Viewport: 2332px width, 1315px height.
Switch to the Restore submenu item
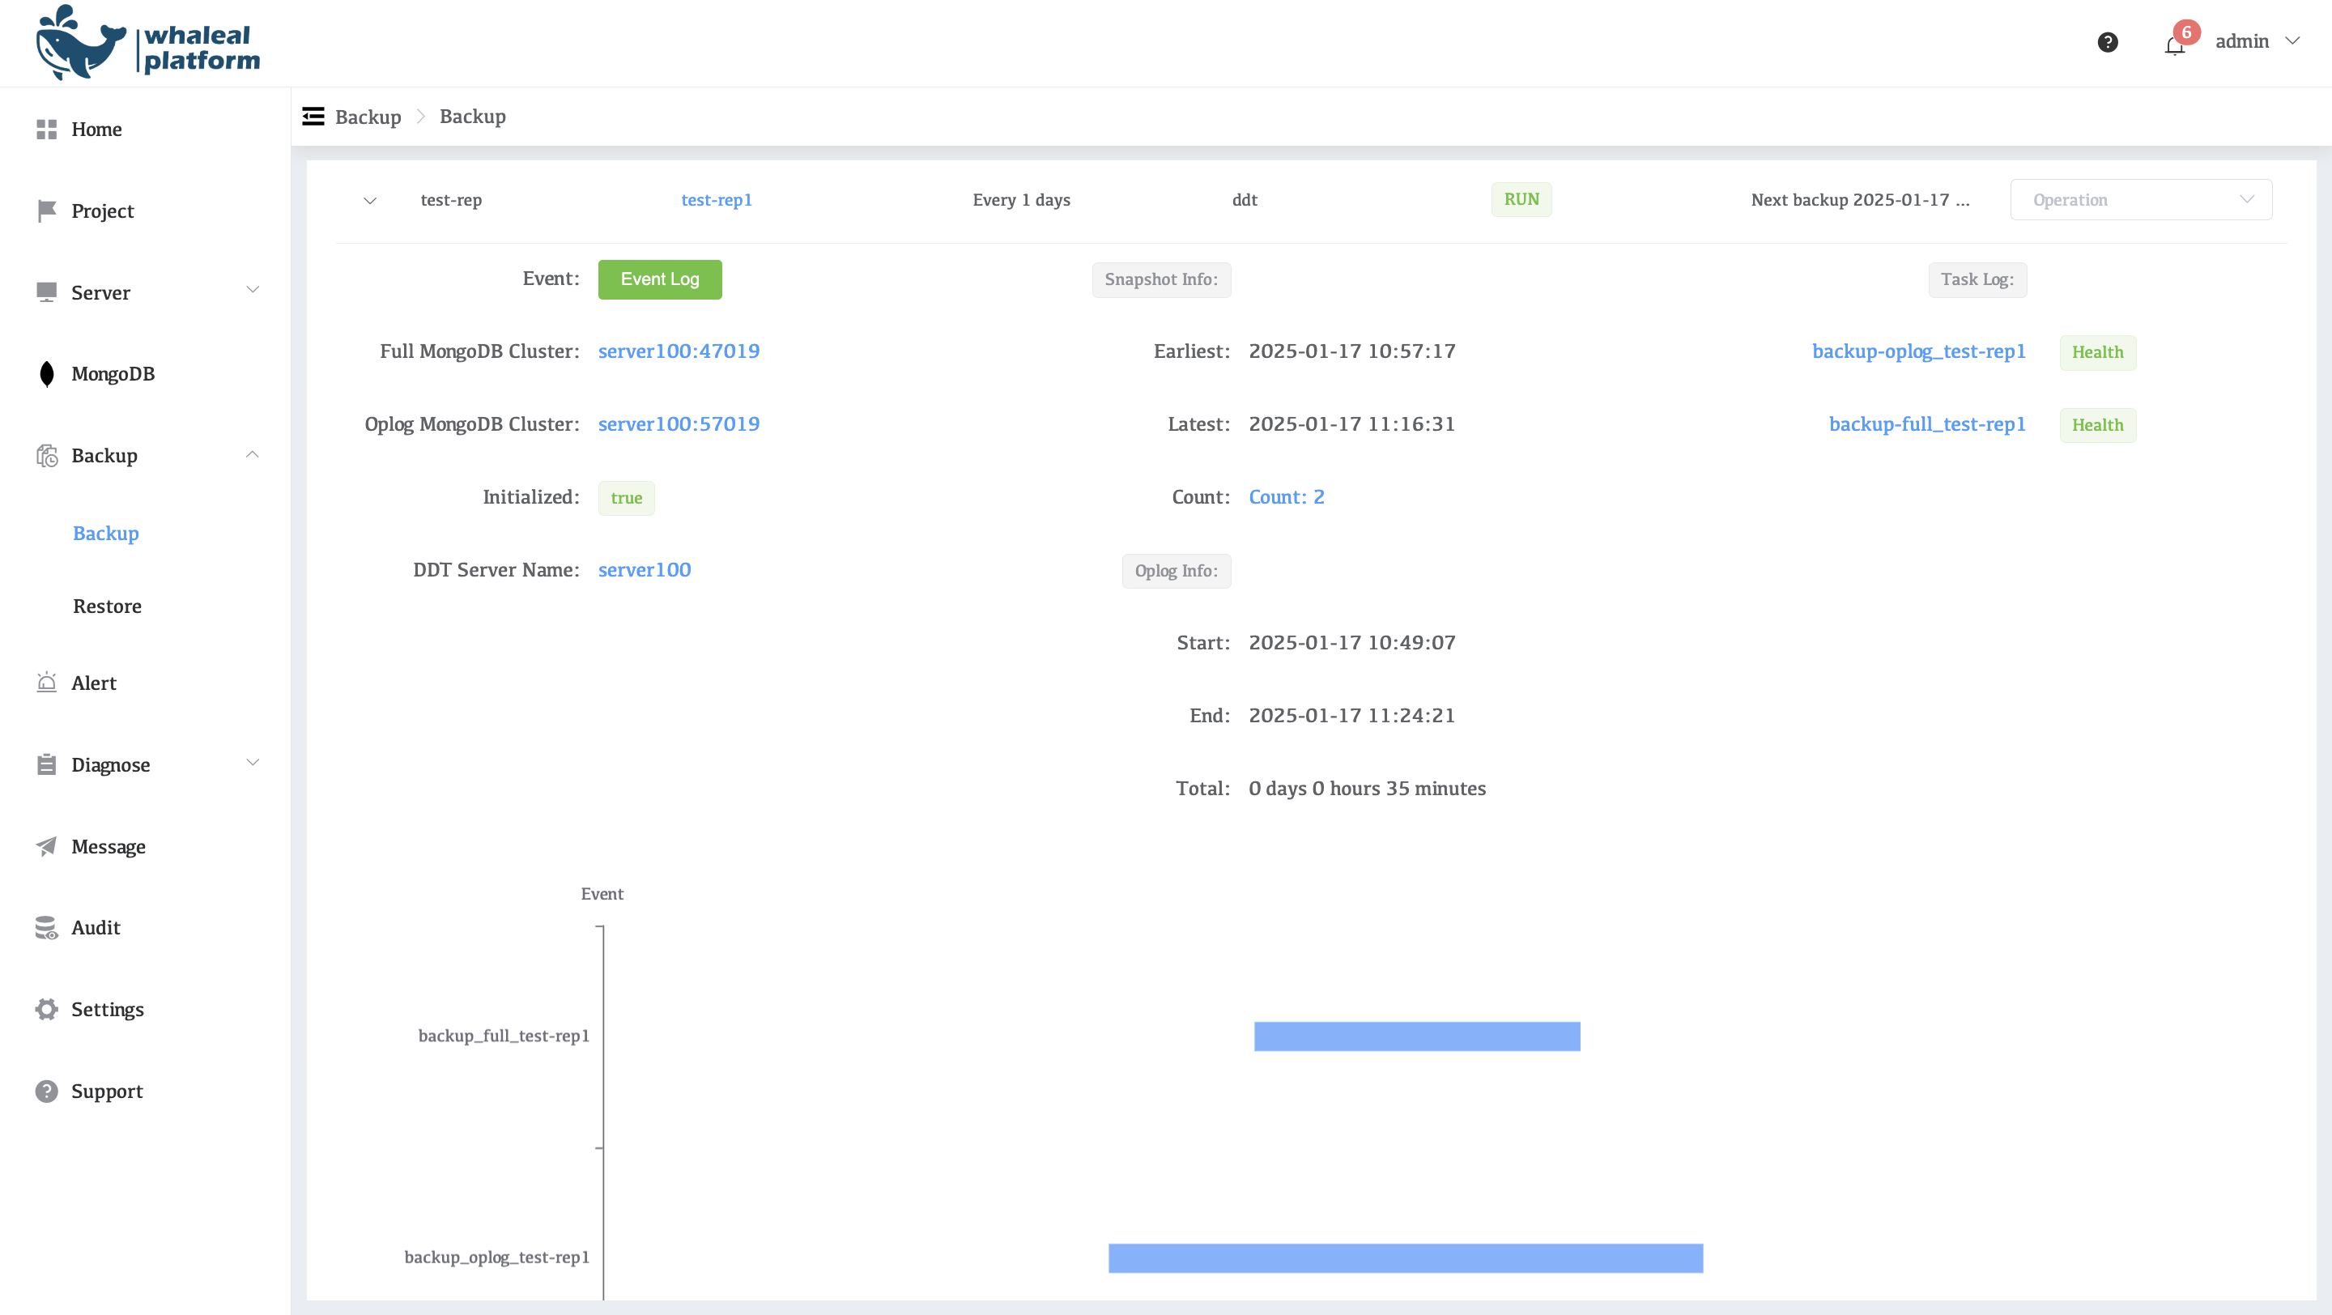pos(107,606)
